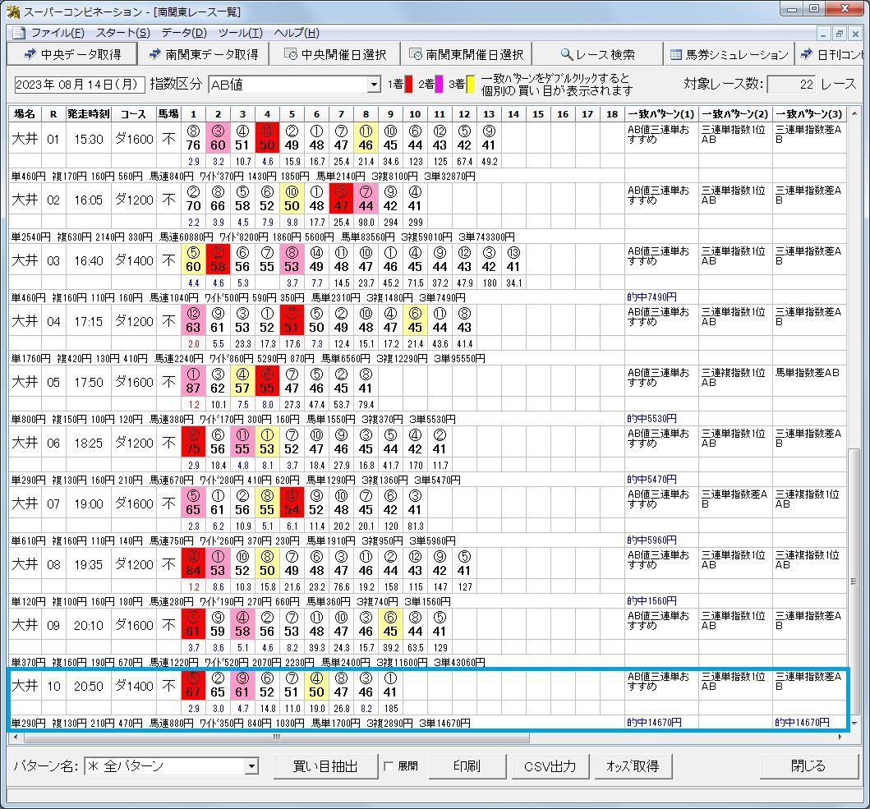Viewport: 870px width, 809px height.
Task: Click the レース検索 button
Action: [597, 54]
